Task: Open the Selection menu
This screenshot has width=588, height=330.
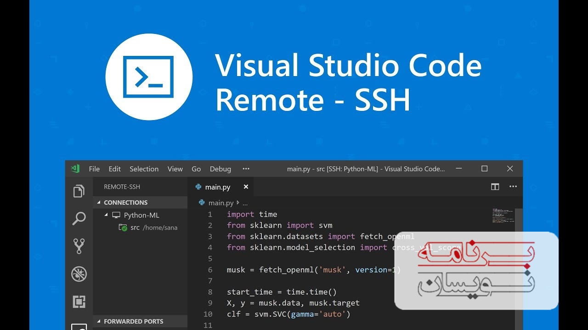Action: 144,169
